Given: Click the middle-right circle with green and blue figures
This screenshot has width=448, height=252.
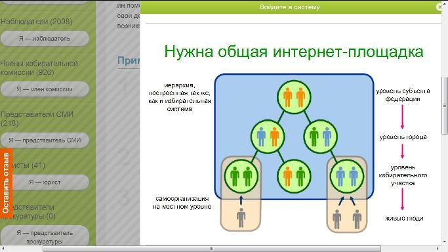Looking at the screenshot, I should click(x=320, y=136).
